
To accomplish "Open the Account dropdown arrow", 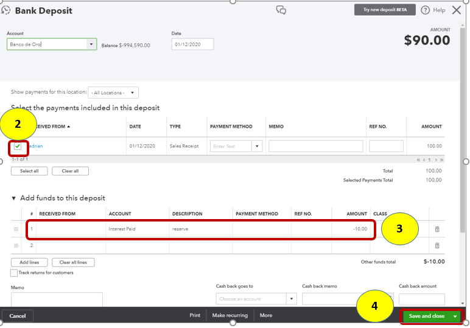I will [91, 44].
